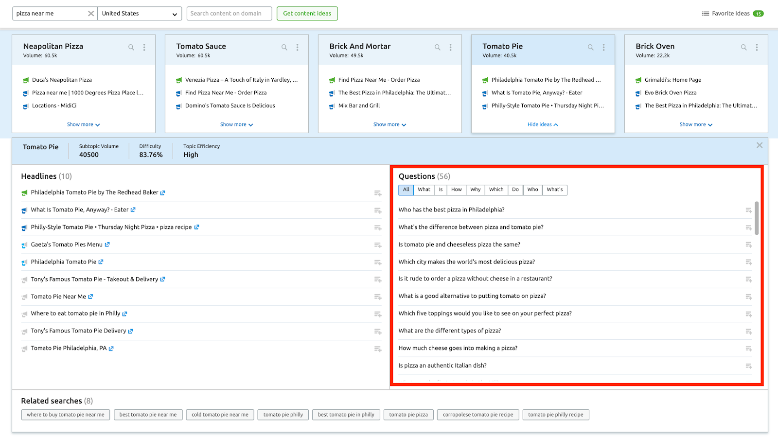Open three-dot menu on Tomato Sauce card
Screen dimensions: 778x437
pyautogui.click(x=298, y=47)
